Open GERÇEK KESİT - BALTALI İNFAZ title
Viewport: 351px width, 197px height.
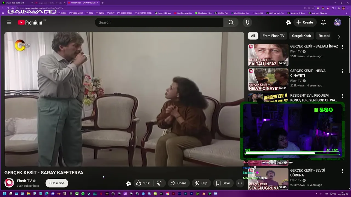(314, 47)
